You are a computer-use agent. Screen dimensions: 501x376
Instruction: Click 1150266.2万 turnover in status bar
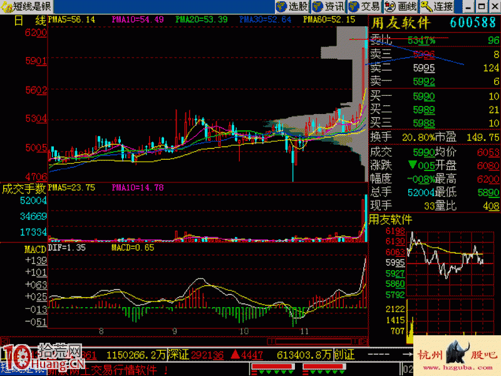tap(137, 355)
